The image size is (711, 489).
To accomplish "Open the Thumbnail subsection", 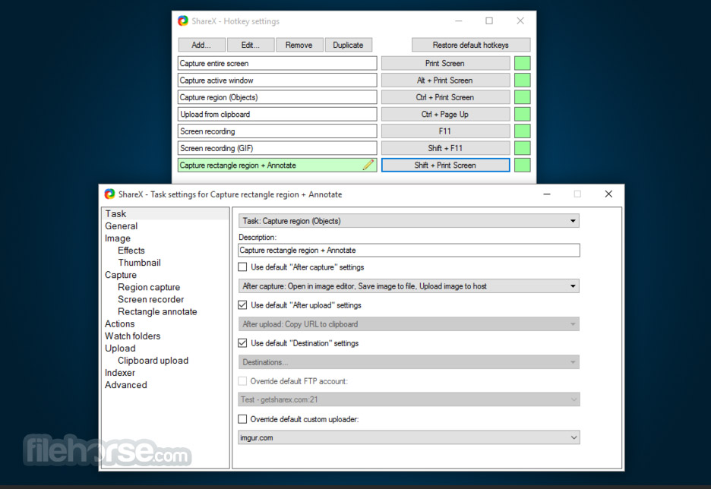I will (x=139, y=263).
